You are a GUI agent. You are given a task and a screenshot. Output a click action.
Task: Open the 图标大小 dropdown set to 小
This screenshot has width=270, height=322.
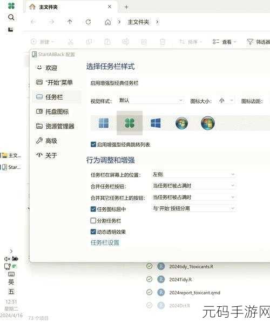[226, 101]
